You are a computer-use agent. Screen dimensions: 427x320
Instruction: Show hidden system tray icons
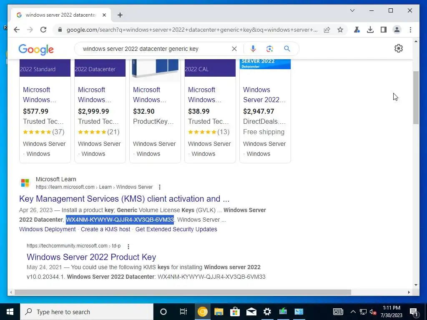click(x=353, y=312)
